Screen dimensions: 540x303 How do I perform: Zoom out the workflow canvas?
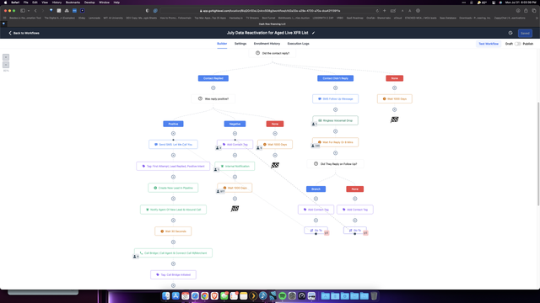pyautogui.click(x=6, y=65)
